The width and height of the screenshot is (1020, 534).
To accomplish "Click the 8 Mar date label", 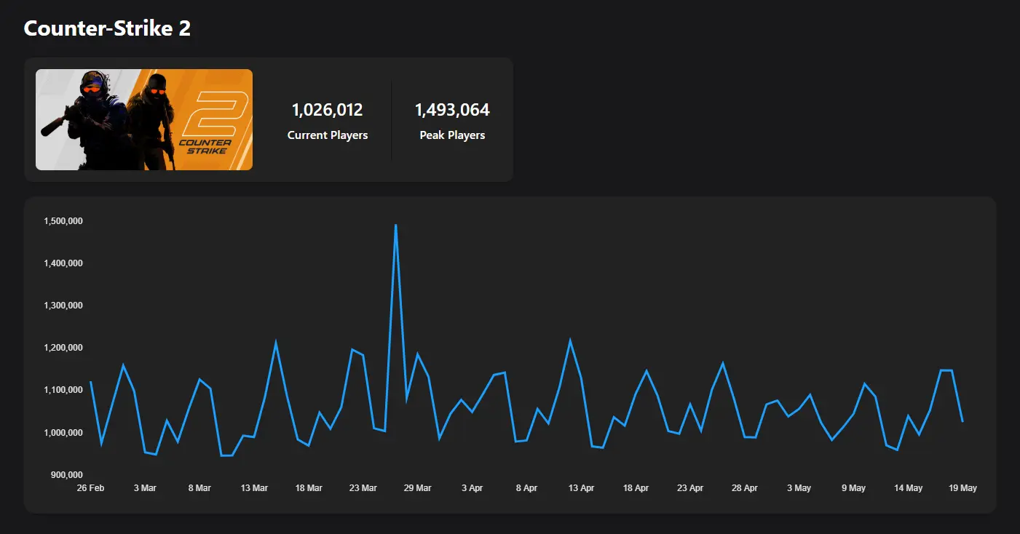I will (199, 488).
